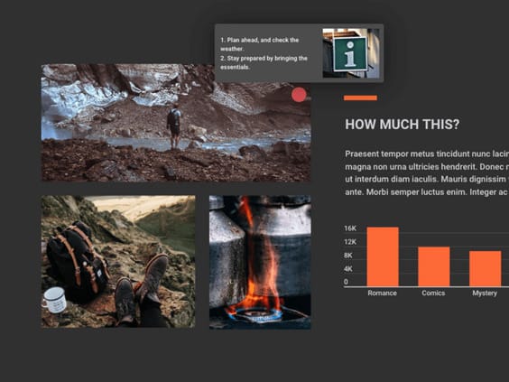
Task: Click the 16K axis label
Action: (x=350, y=228)
